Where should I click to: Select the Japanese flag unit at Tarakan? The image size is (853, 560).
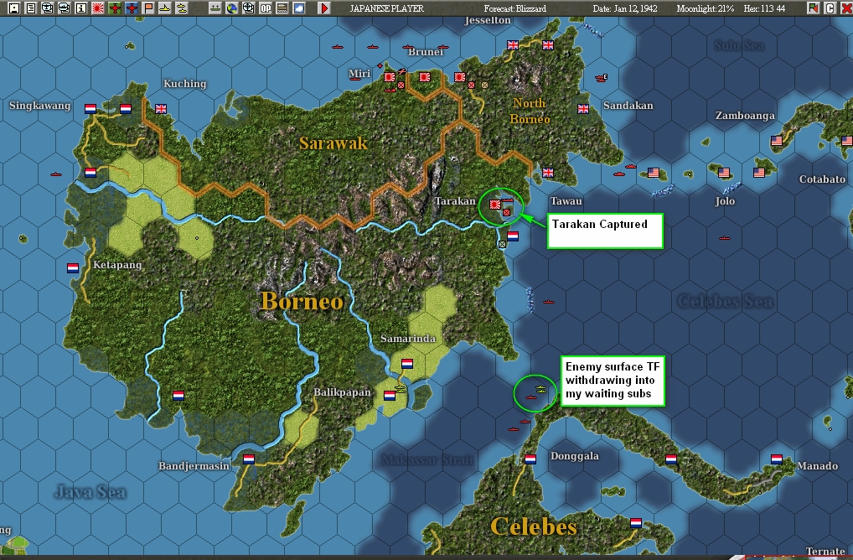tap(494, 205)
